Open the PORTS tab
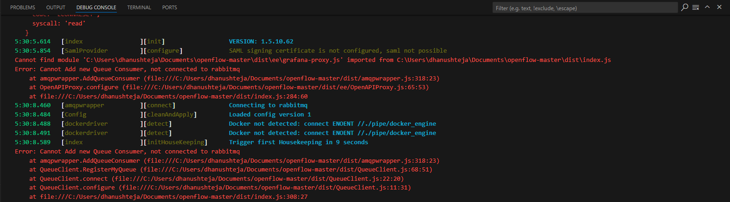The width and height of the screenshot is (730, 202). (x=170, y=7)
